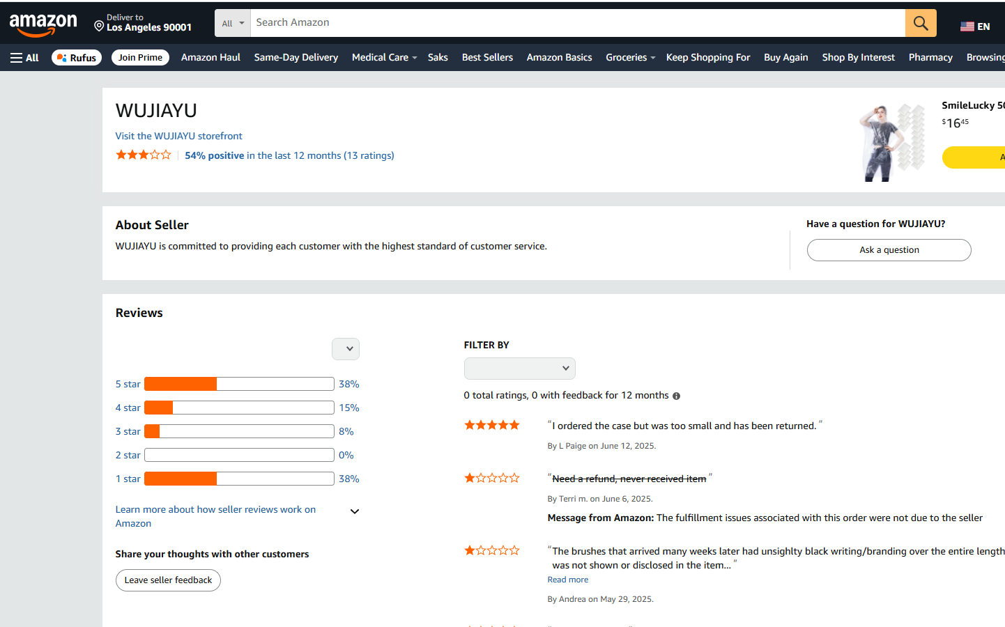Open the All hamburger menu

click(24, 58)
